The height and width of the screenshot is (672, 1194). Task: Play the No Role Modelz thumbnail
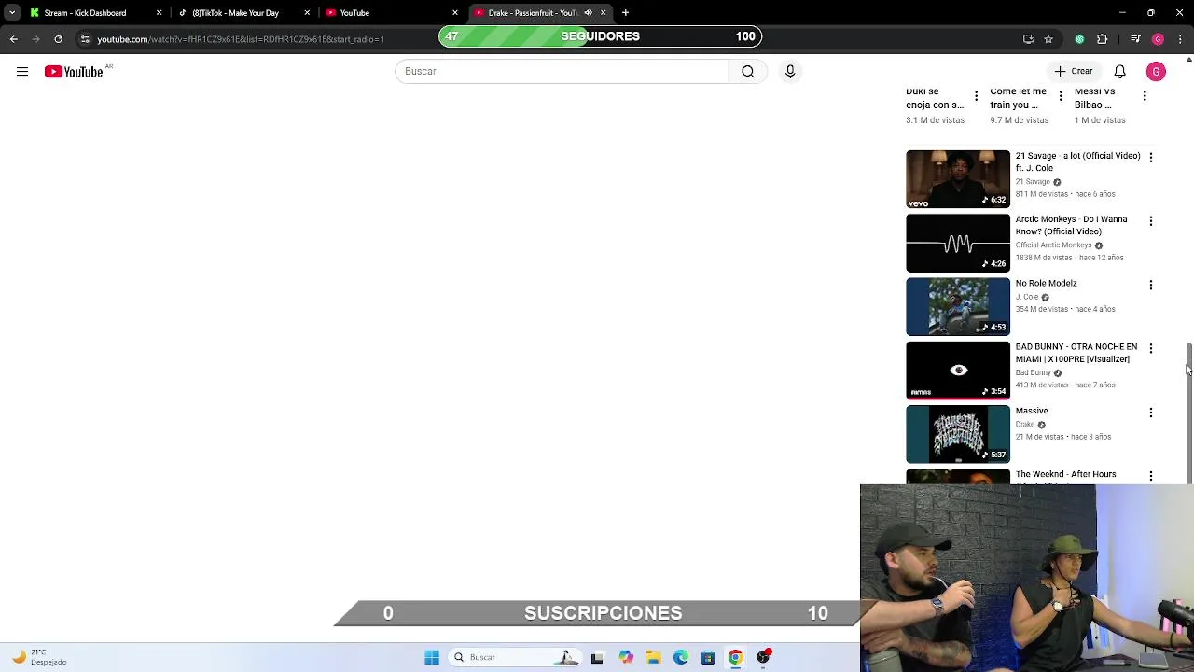coord(958,306)
